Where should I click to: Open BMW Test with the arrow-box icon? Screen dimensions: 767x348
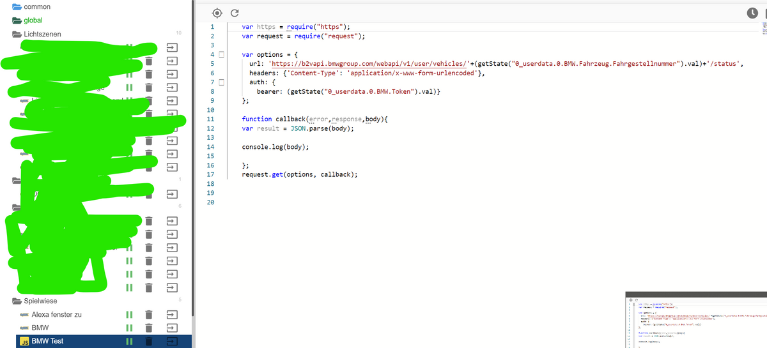pos(173,341)
